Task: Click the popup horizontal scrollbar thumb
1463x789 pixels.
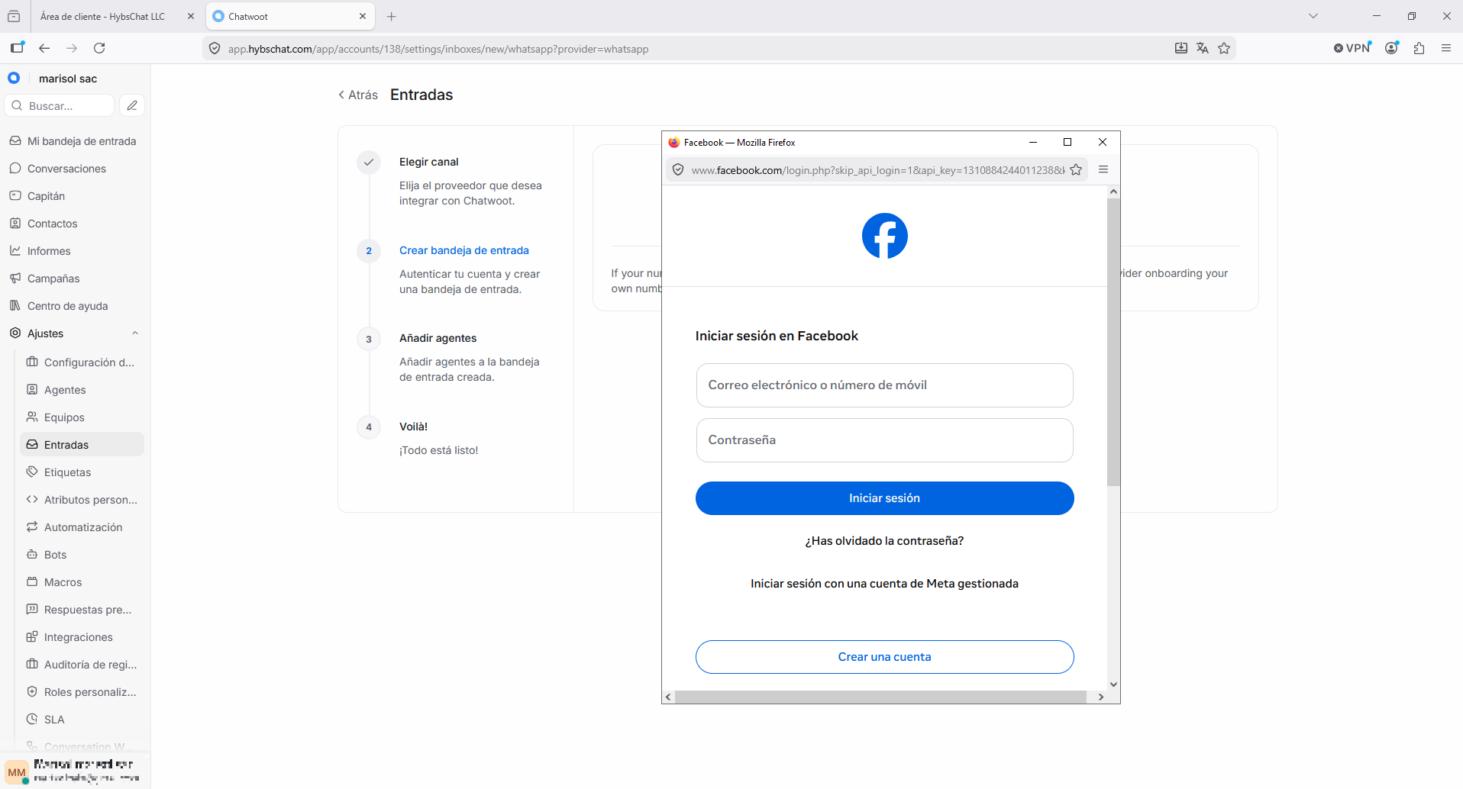Action: 880,697
